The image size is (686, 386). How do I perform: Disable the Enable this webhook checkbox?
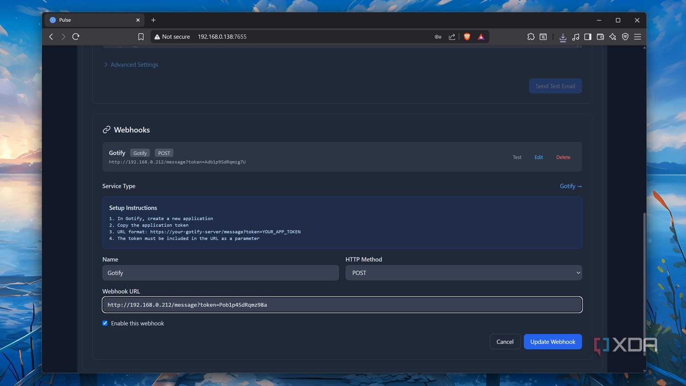click(x=105, y=323)
